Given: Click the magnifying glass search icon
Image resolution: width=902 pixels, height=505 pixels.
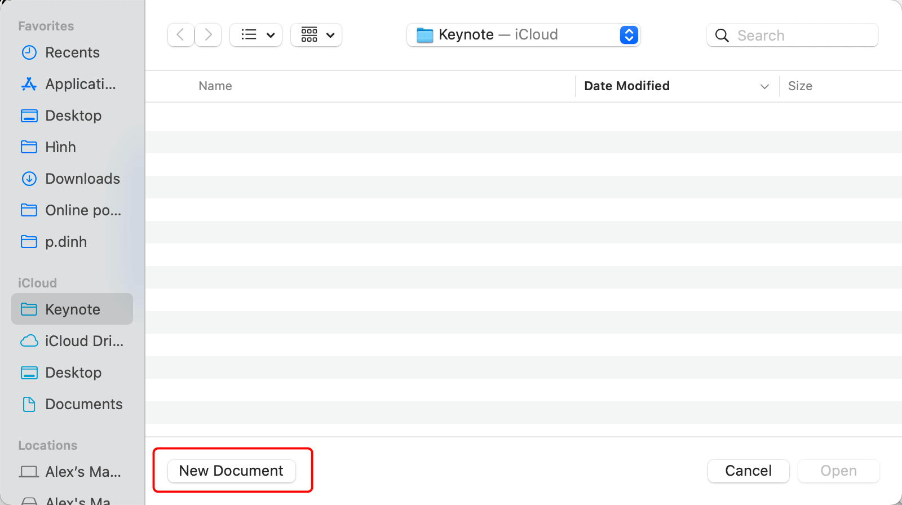Looking at the screenshot, I should [x=722, y=36].
